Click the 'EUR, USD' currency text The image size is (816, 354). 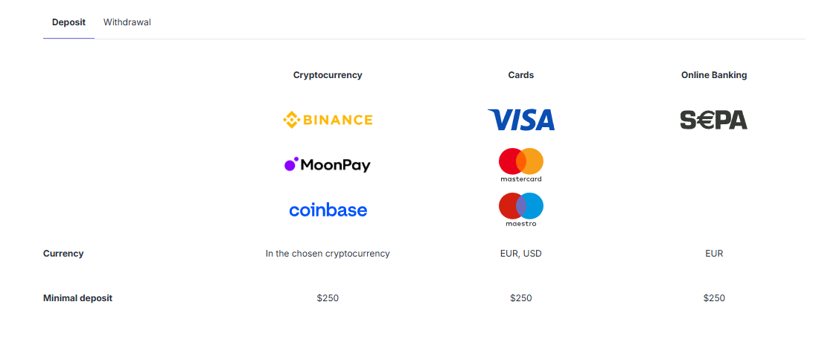(521, 254)
